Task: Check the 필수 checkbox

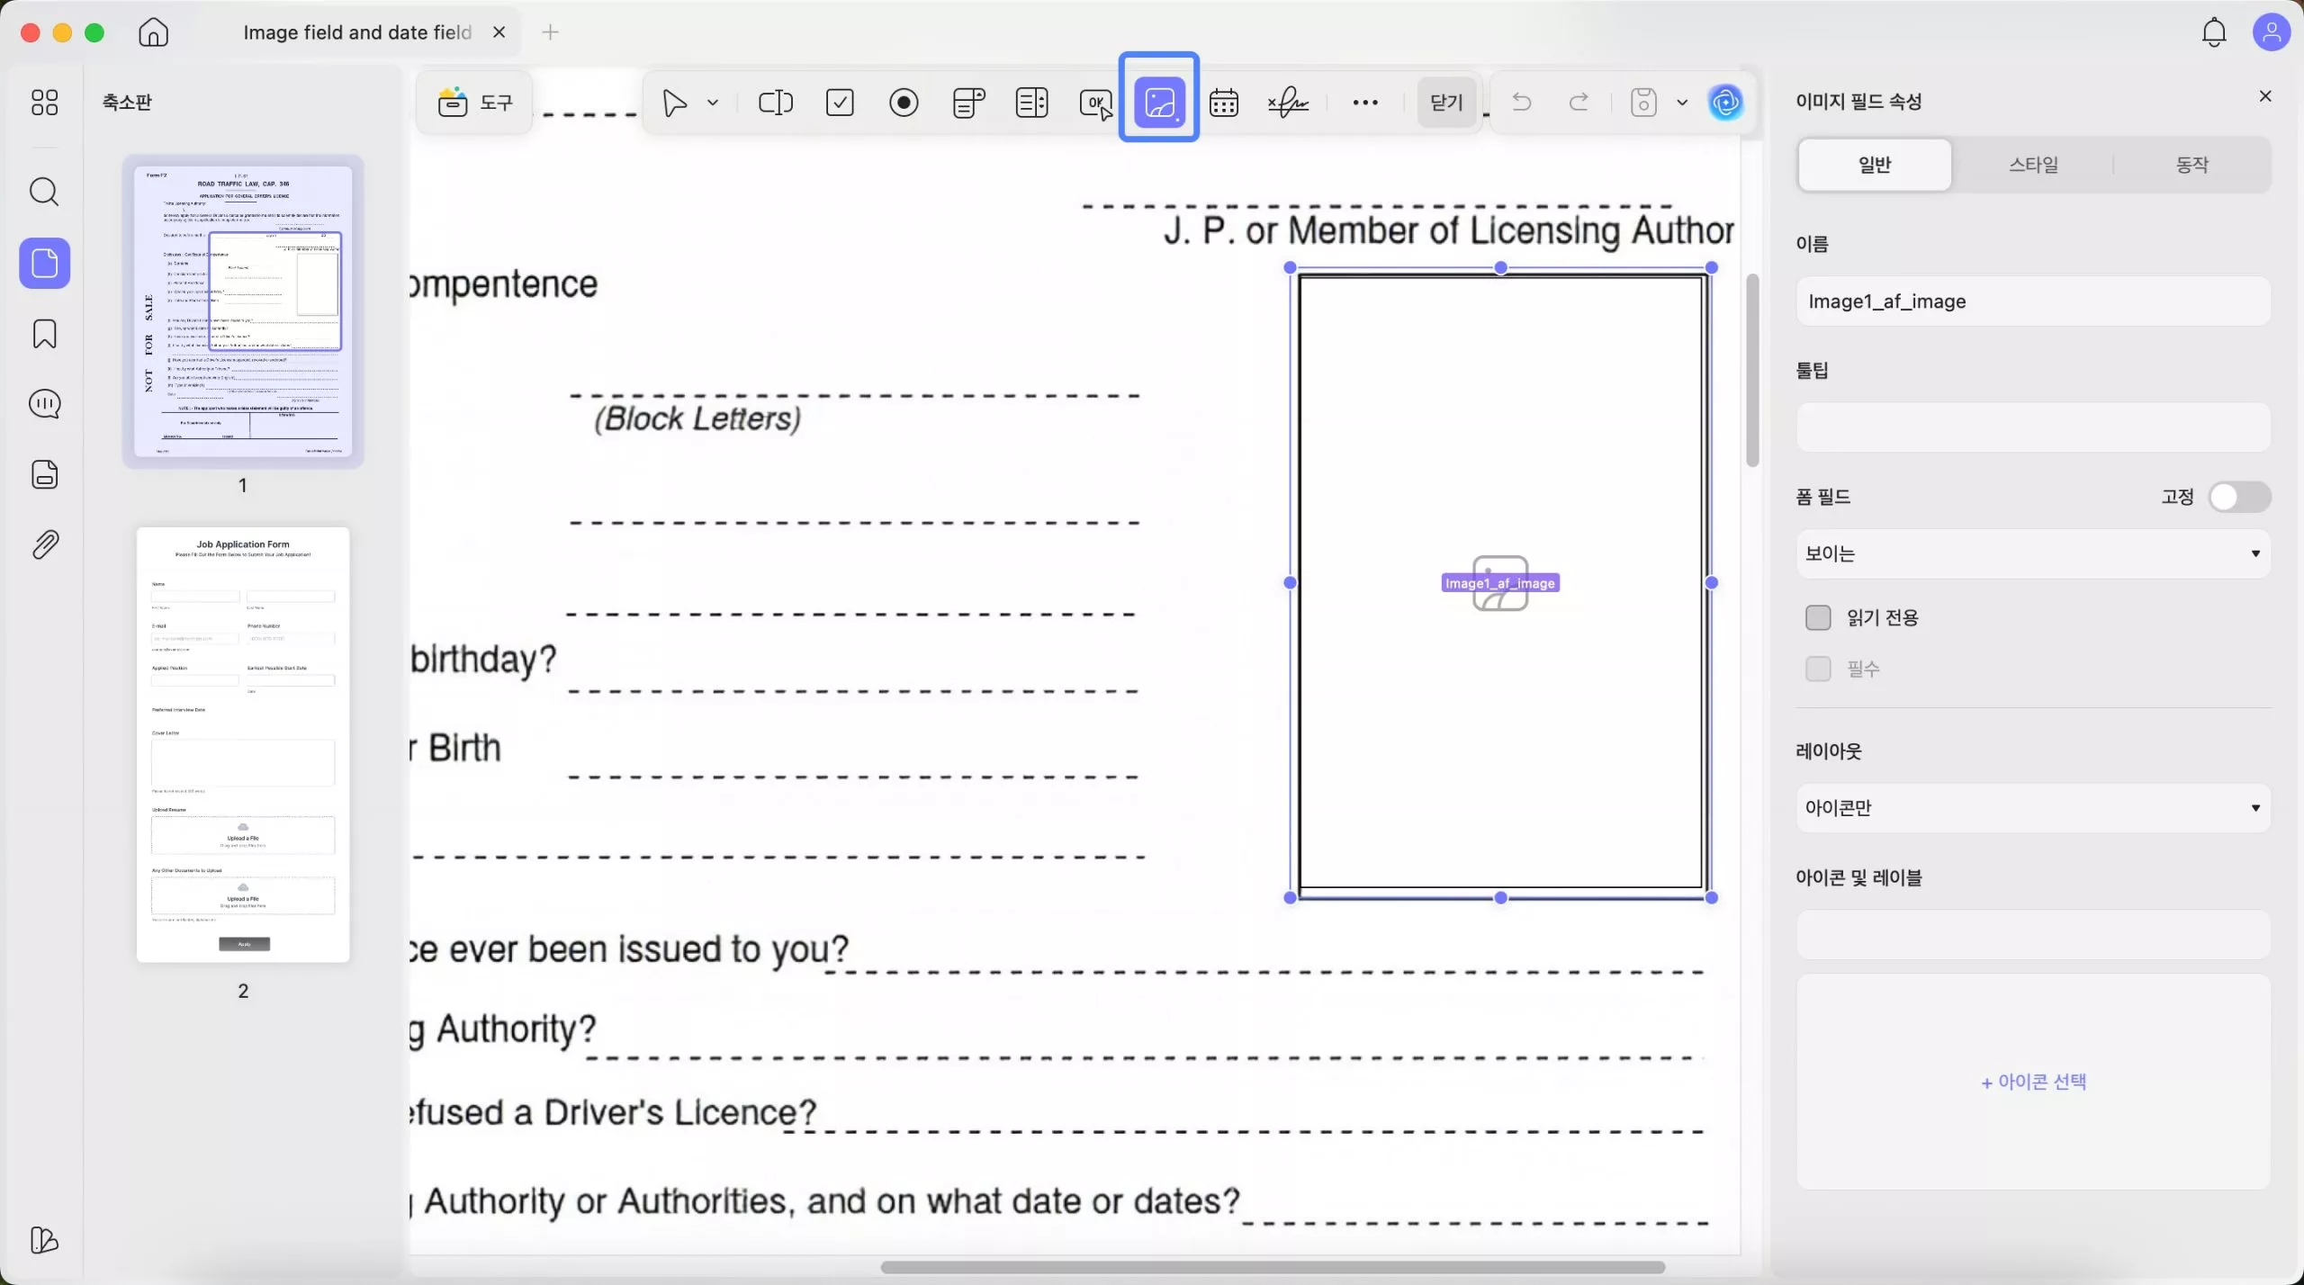Action: (x=1817, y=669)
